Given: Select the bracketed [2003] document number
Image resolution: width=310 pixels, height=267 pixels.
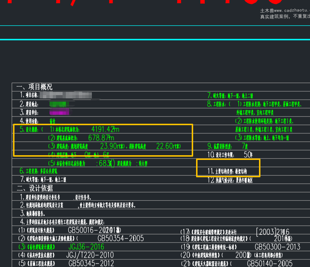Looking at the screenshot, I should (x=273, y=232).
